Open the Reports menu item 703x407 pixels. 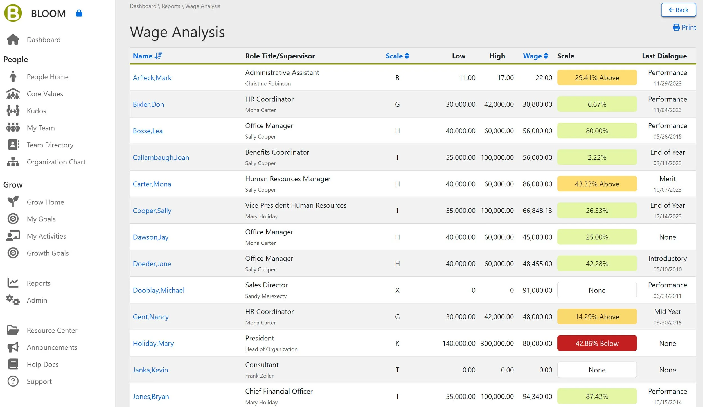(39, 283)
